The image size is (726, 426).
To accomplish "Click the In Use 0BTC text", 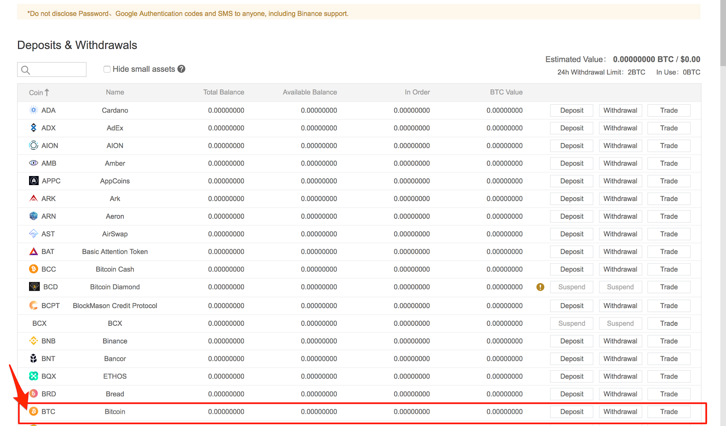I will tap(678, 73).
